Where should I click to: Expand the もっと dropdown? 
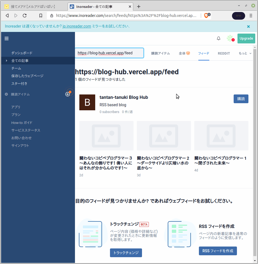245,53
